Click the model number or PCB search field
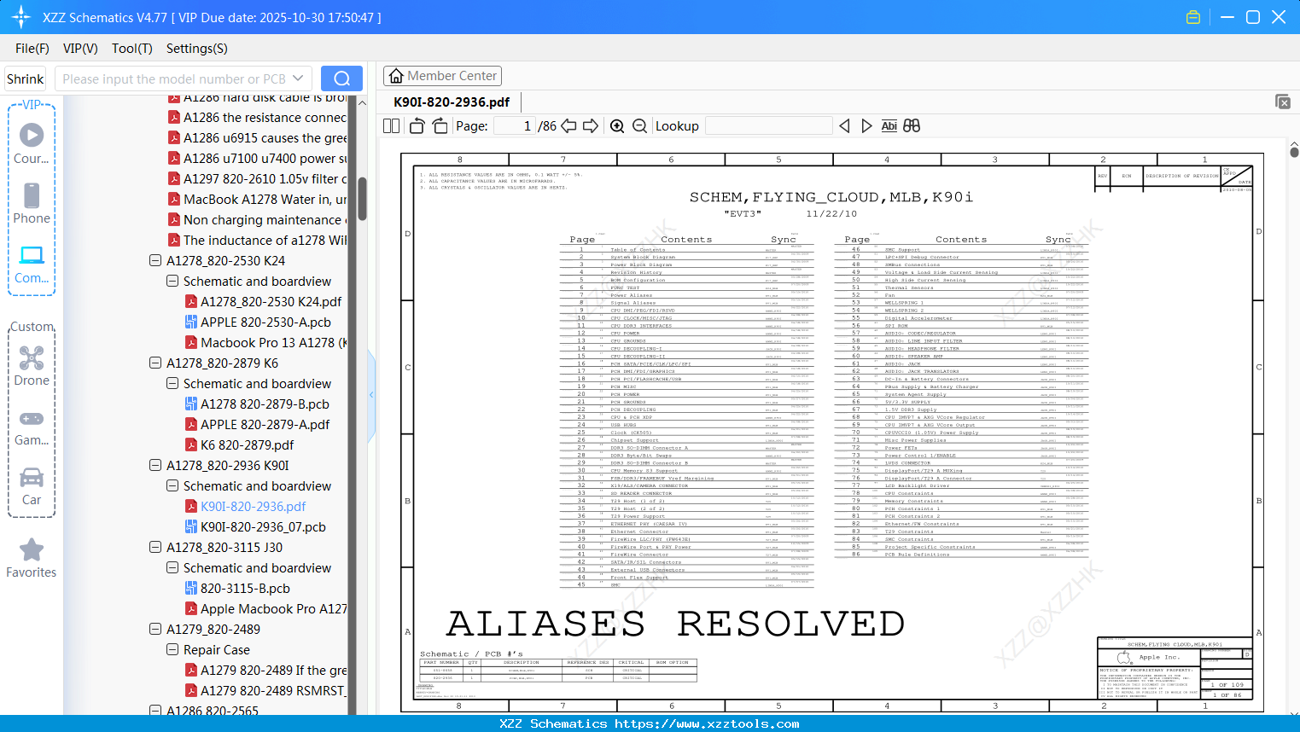This screenshot has height=732, width=1300. coord(173,78)
